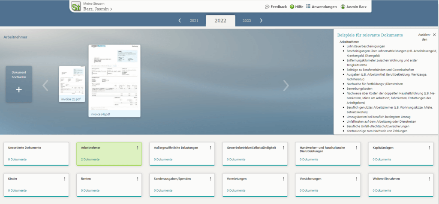
Task: Click the green St app logo
Action: [76, 7]
